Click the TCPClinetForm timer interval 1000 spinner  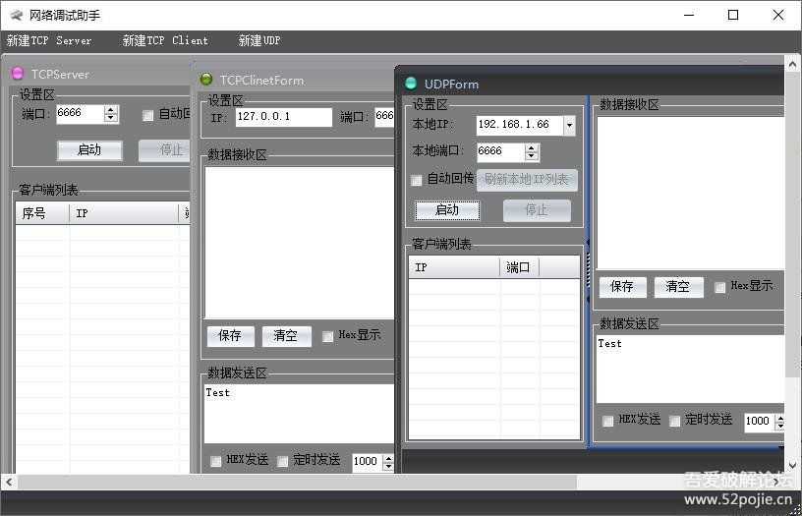point(387,461)
